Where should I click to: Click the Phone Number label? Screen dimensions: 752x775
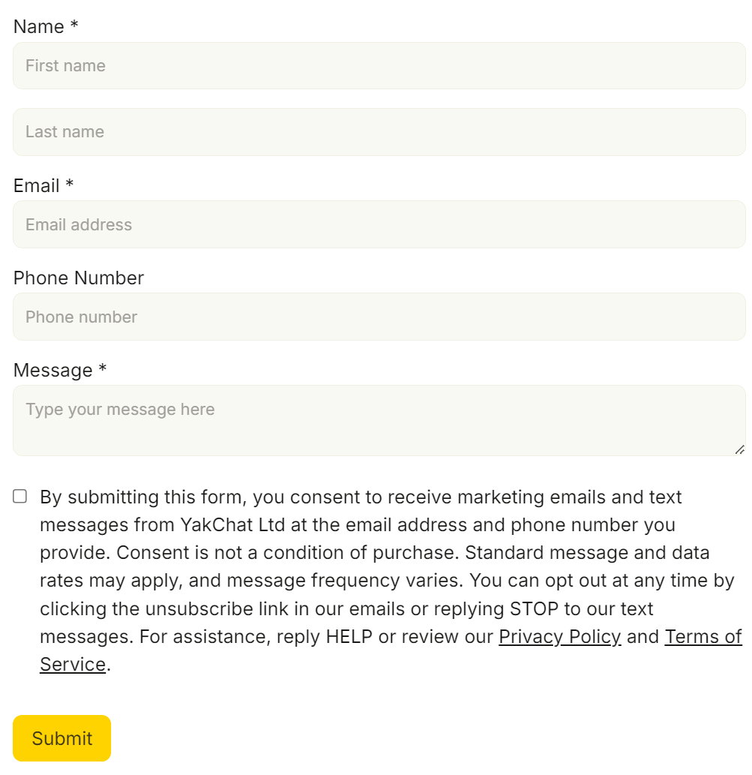(79, 278)
